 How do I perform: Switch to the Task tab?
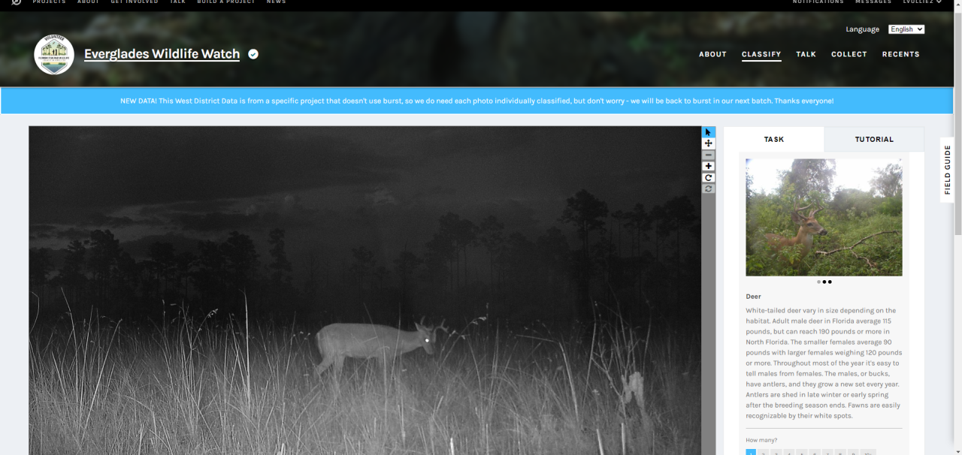click(774, 139)
